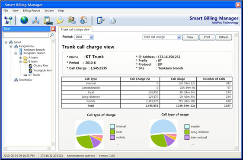This screenshot has width=243, height=160.
Task: Open the Period year dropdown
Action: point(91,37)
